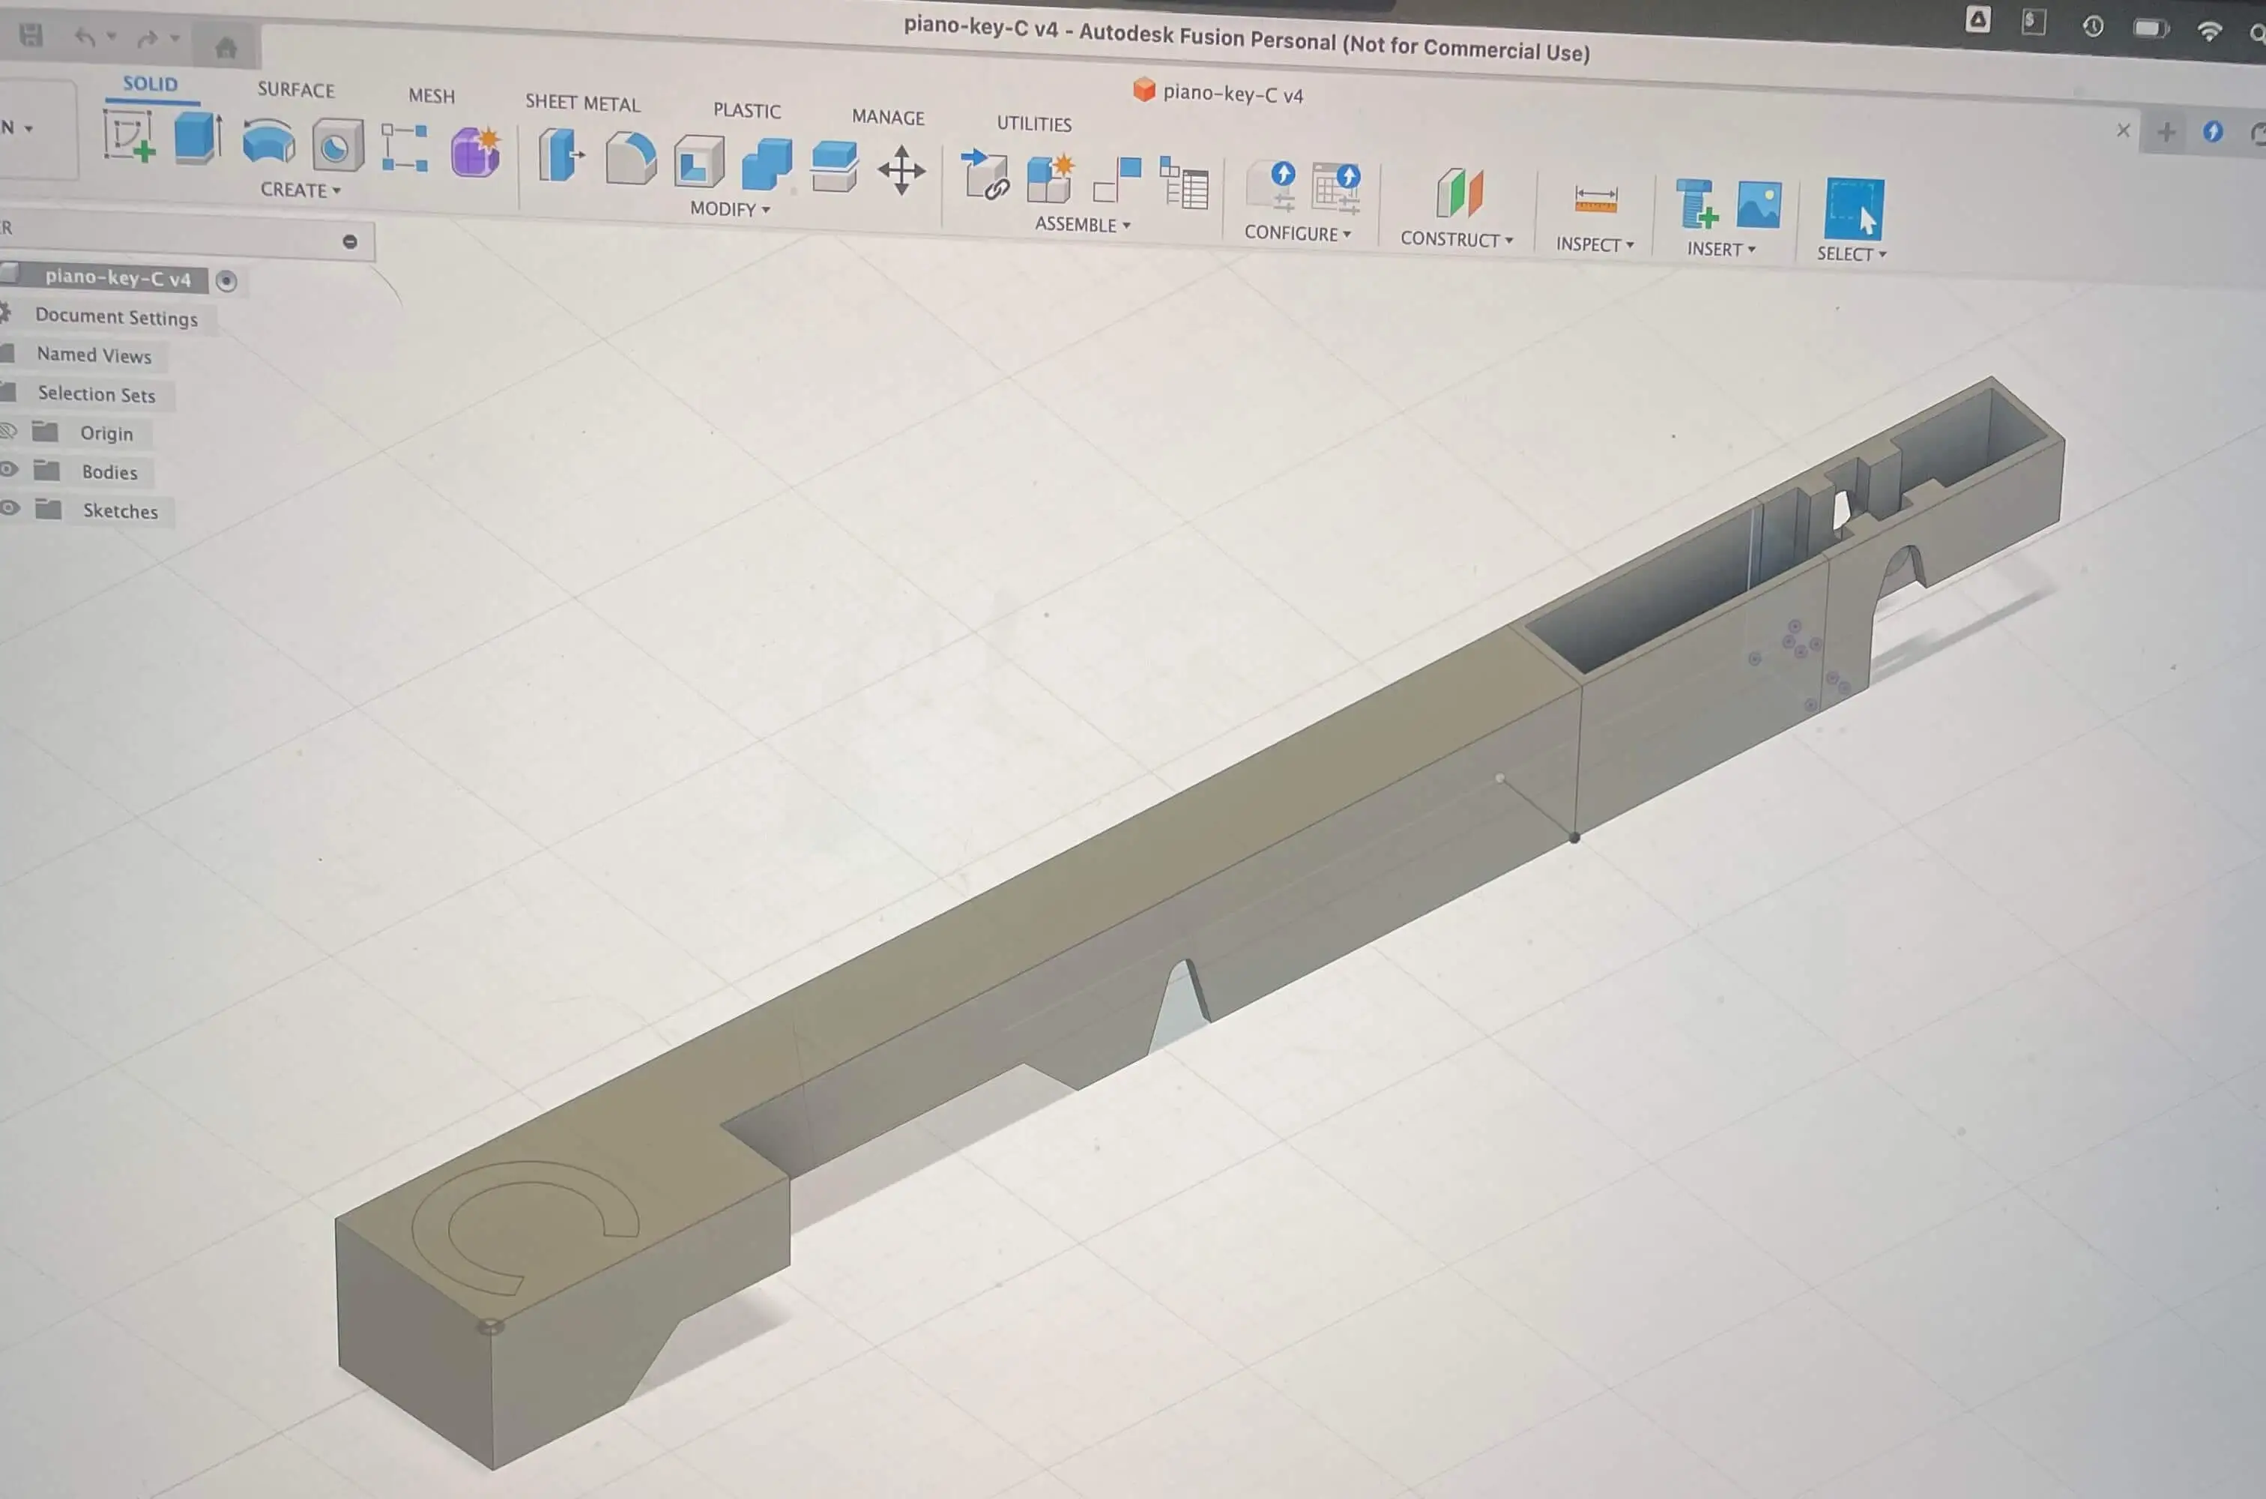Viewport: 2266px width, 1499px height.
Task: Open the CONSTRUCT dropdown
Action: [1455, 240]
